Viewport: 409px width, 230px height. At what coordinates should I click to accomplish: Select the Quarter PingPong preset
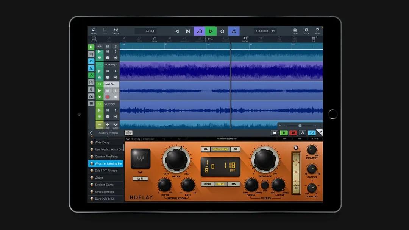pyautogui.click(x=106, y=157)
